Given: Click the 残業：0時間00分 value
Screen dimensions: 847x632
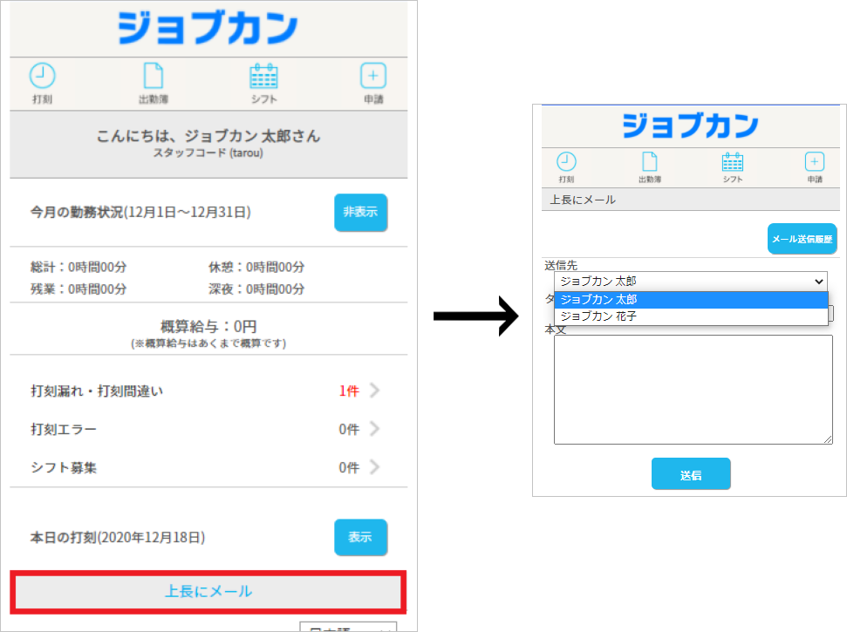Looking at the screenshot, I should point(79,289).
